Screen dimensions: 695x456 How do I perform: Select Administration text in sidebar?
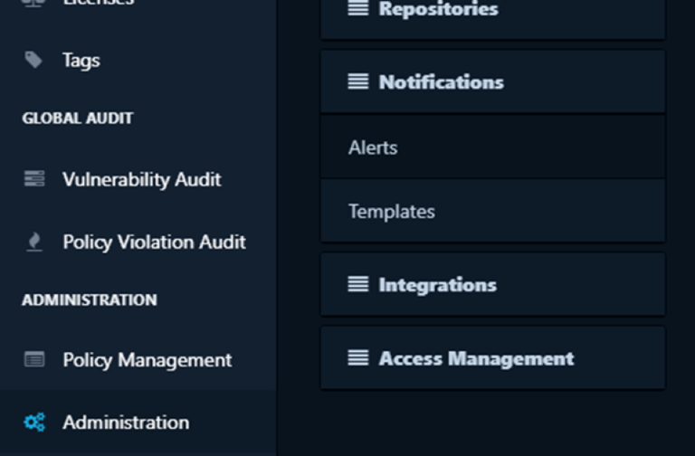[126, 423]
